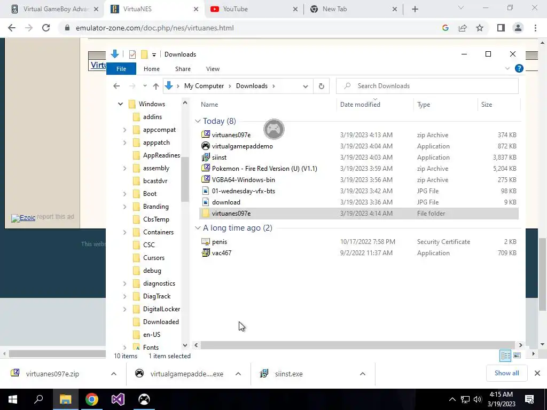Bookmark this page with the star icon
Viewport: 547px width, 410px height.
(480, 28)
